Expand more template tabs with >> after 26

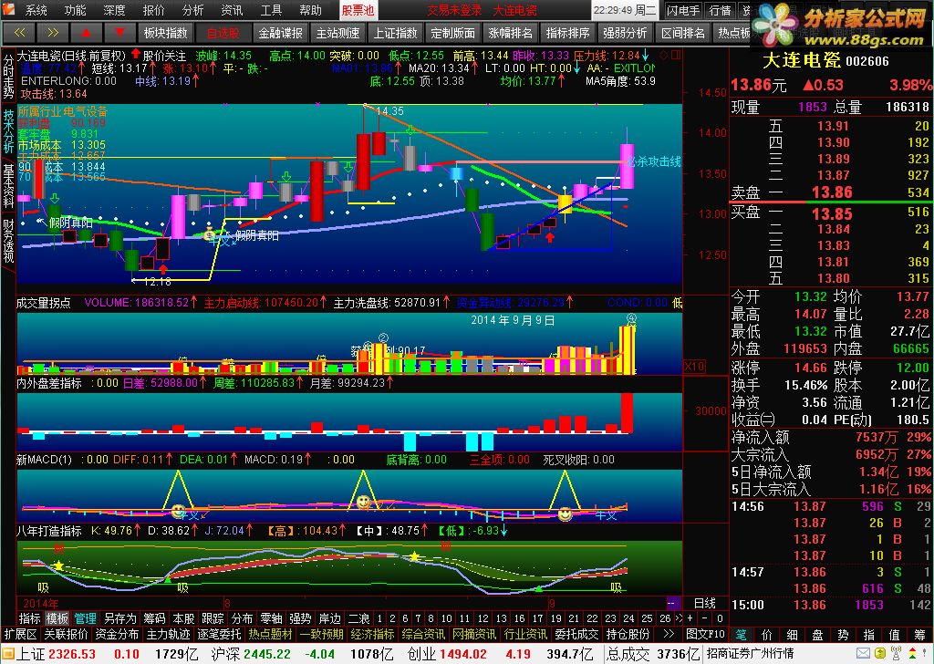678,618
